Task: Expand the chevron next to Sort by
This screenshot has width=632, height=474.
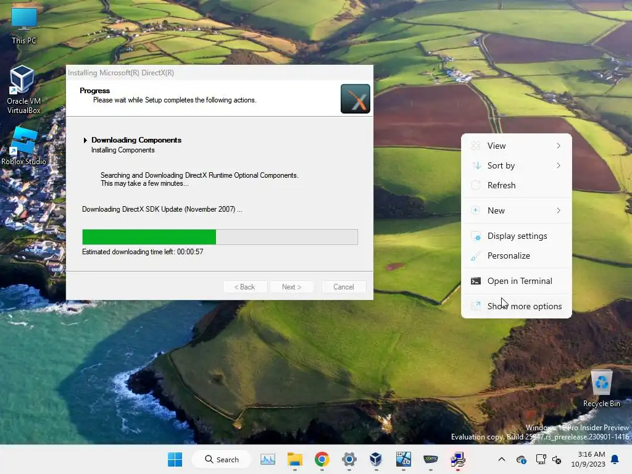Action: click(x=559, y=165)
